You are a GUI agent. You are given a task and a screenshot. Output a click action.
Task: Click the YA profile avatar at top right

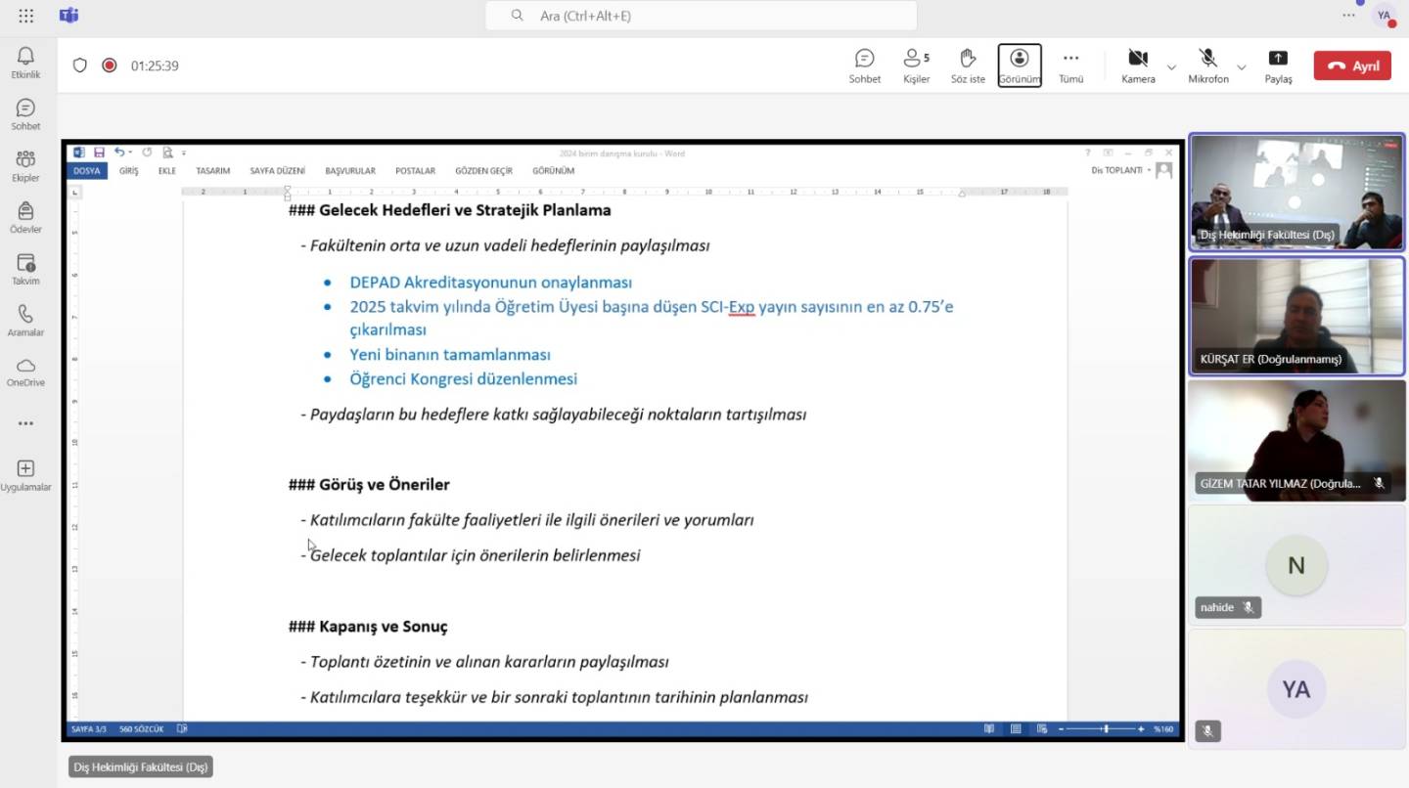[x=1384, y=16]
